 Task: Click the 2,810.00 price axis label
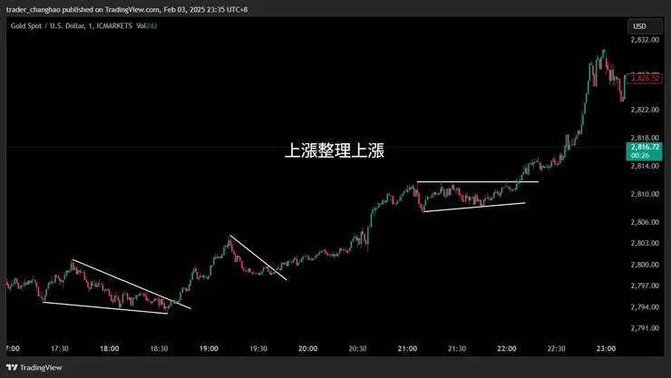(645, 194)
